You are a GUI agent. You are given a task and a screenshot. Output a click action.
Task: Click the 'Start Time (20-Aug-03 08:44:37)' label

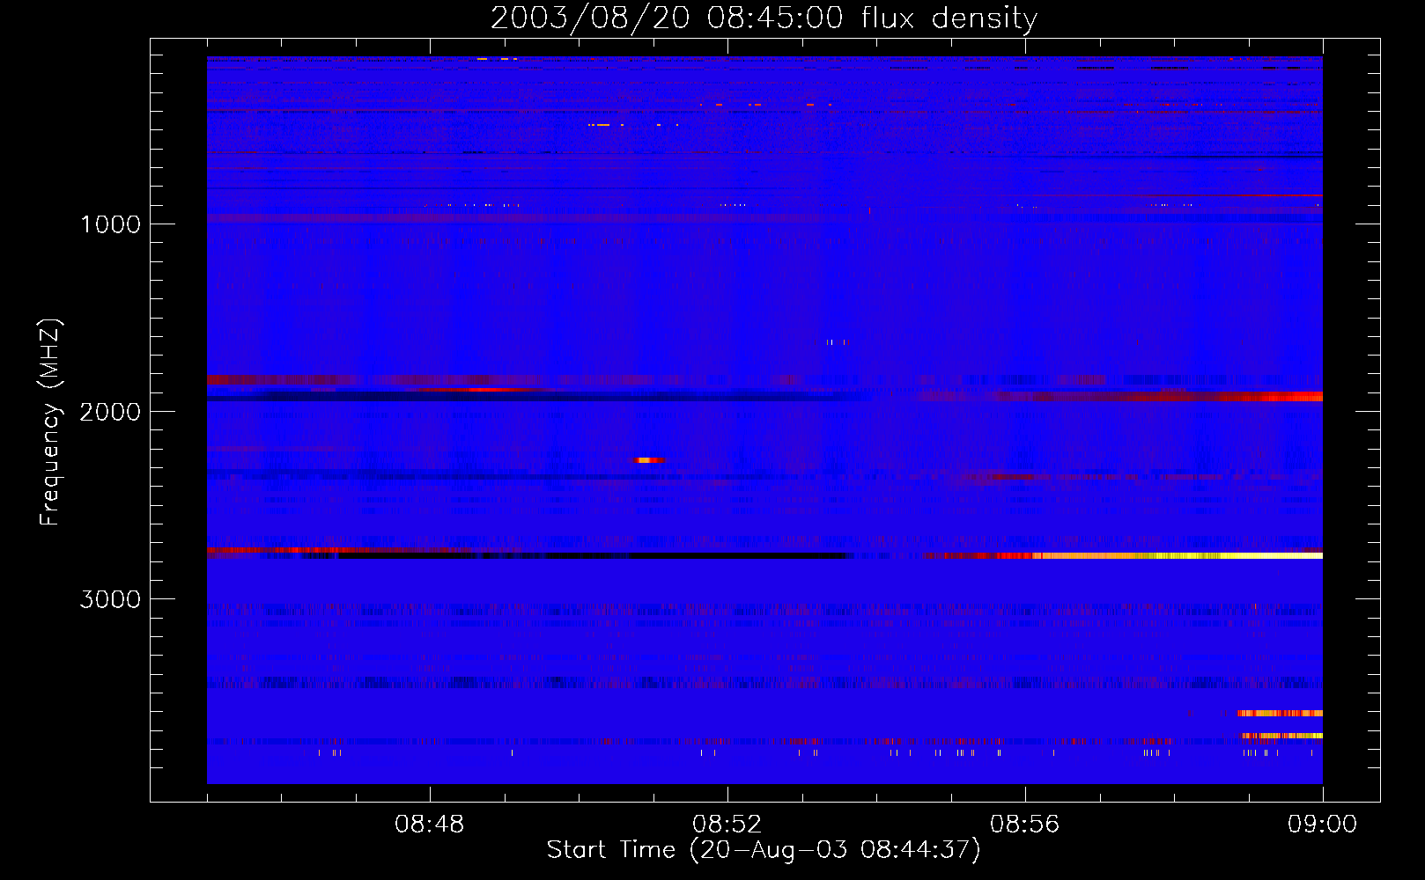pos(764,850)
